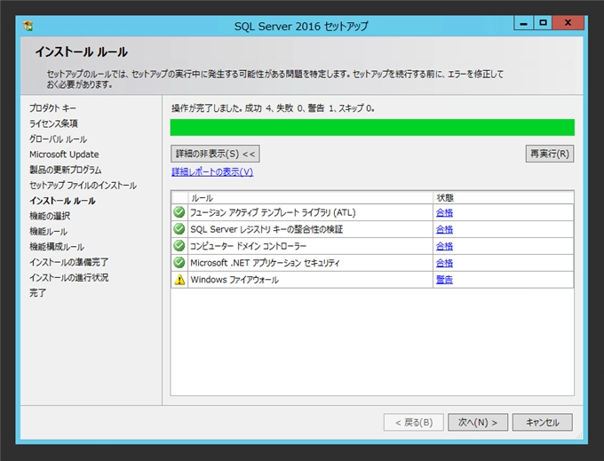Click green check icon for Microsoft .NET row

pyautogui.click(x=179, y=262)
